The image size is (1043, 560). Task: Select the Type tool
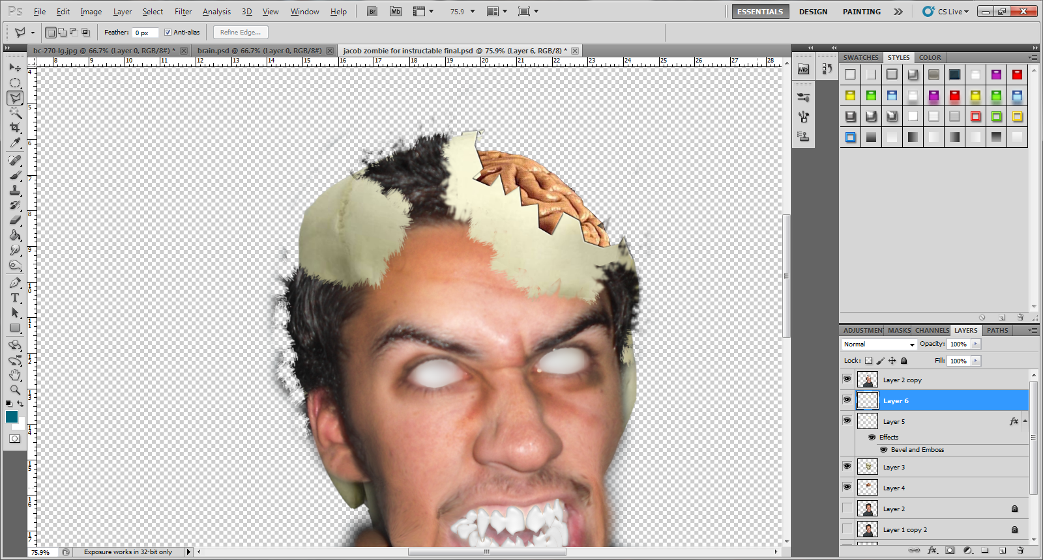[x=15, y=298]
